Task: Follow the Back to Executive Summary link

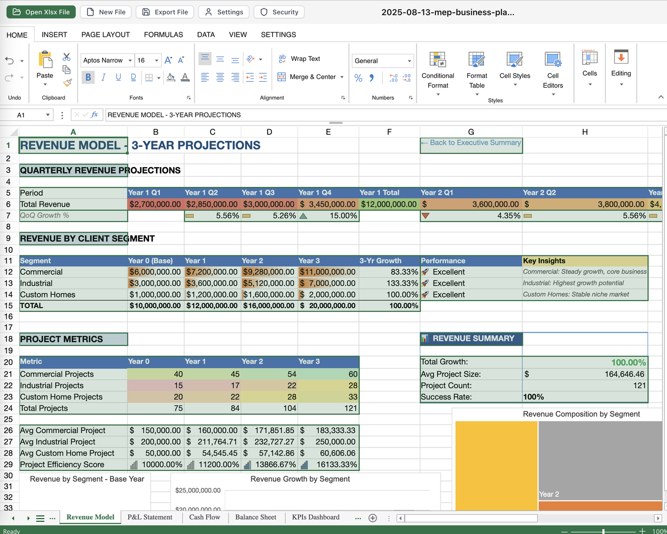Action: (x=470, y=143)
